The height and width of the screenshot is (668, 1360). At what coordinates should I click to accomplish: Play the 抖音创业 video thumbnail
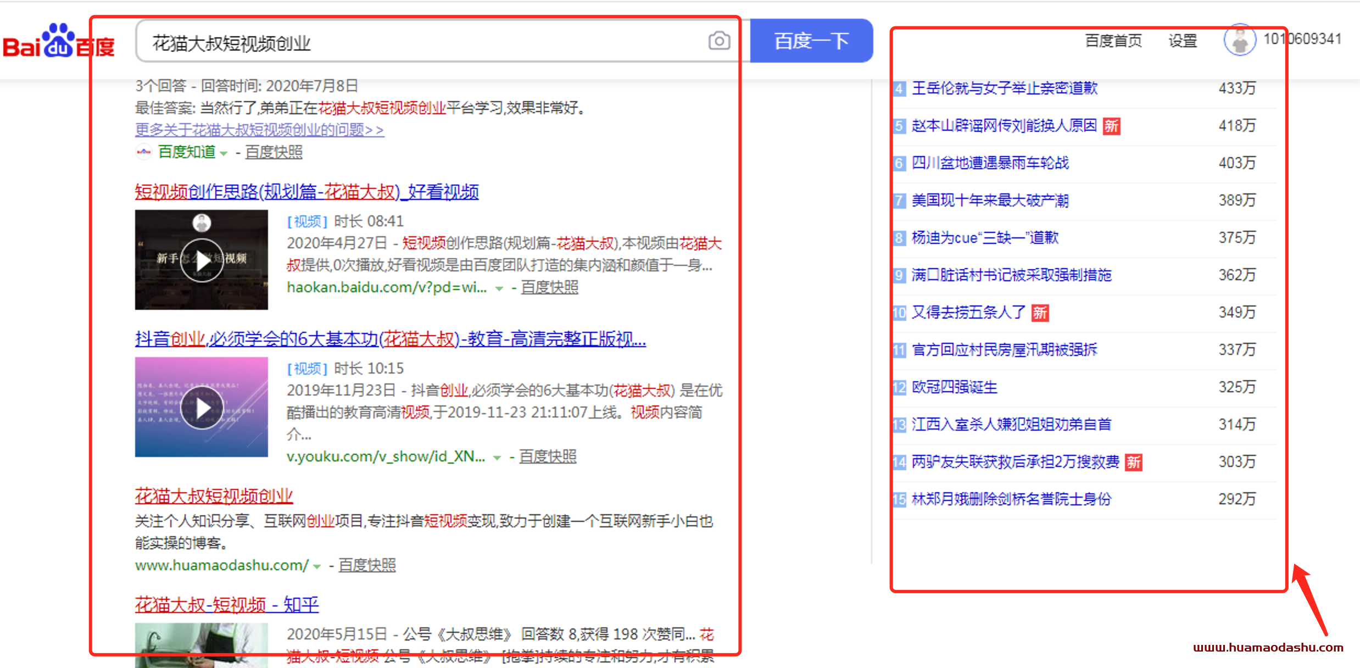[x=202, y=407]
